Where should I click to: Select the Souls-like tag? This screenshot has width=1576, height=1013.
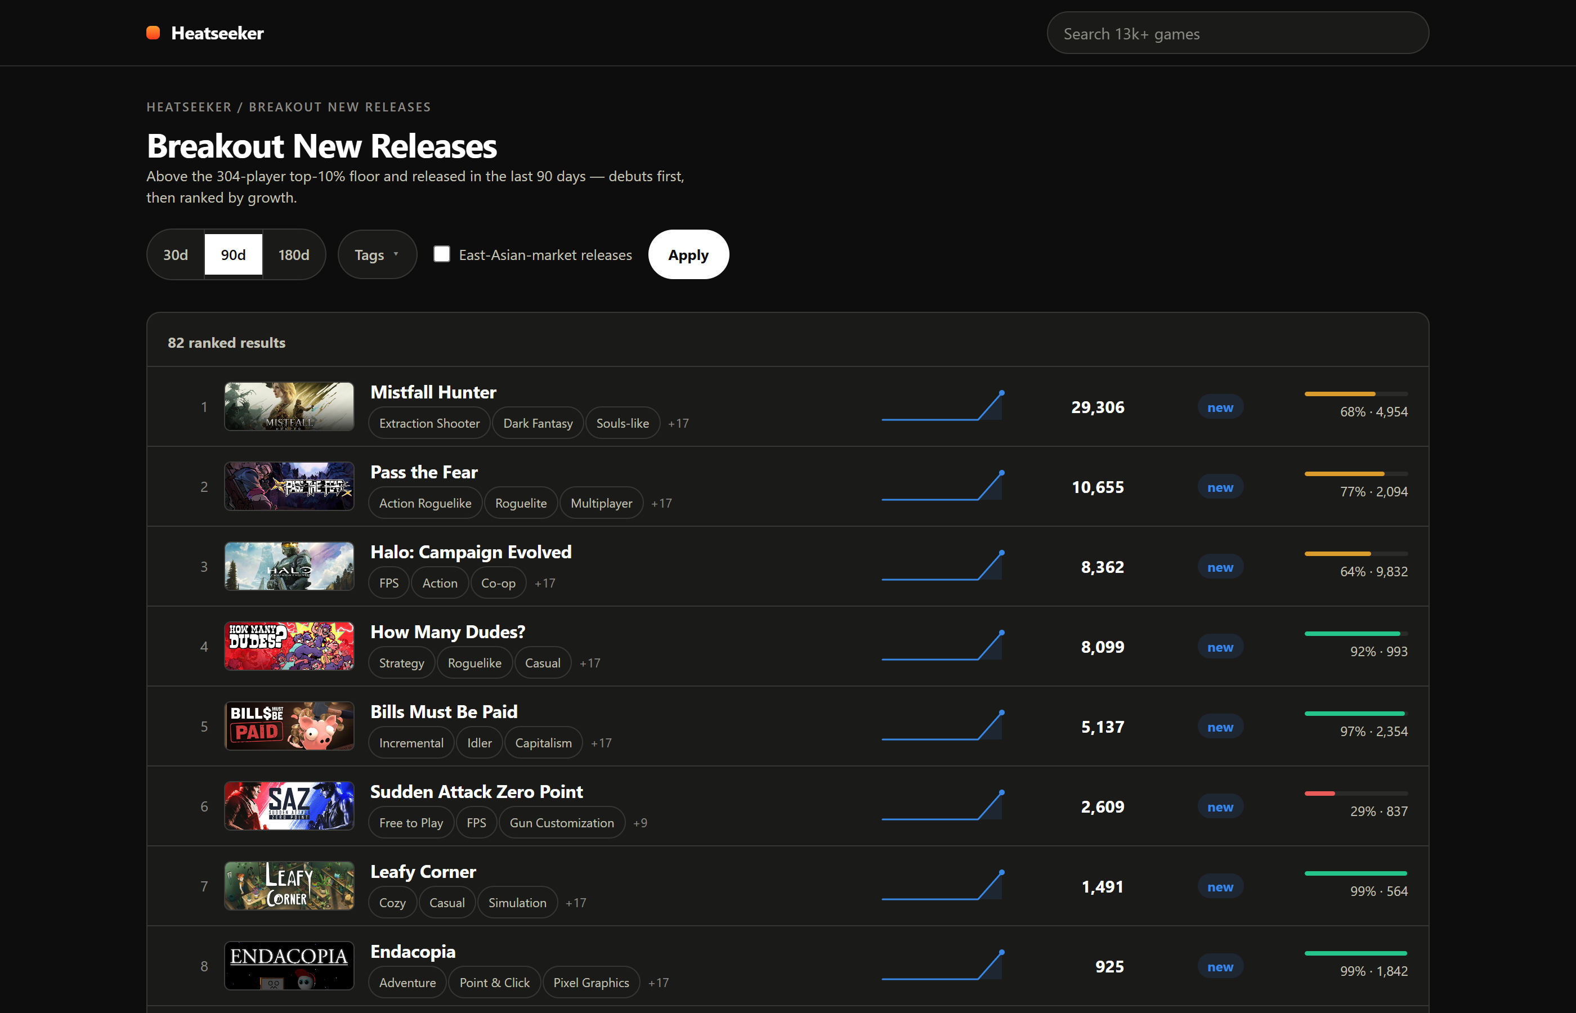pos(623,423)
